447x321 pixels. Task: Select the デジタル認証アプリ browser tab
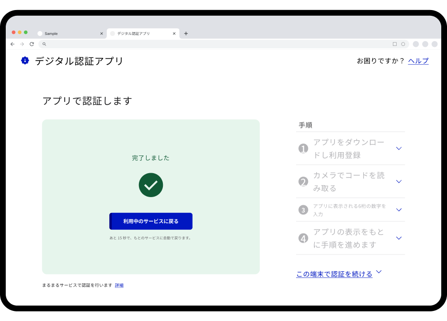[x=139, y=33]
